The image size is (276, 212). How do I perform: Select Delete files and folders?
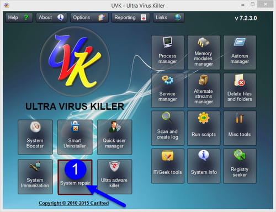coord(240,90)
